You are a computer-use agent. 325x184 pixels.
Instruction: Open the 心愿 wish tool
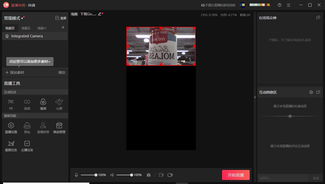click(59, 104)
